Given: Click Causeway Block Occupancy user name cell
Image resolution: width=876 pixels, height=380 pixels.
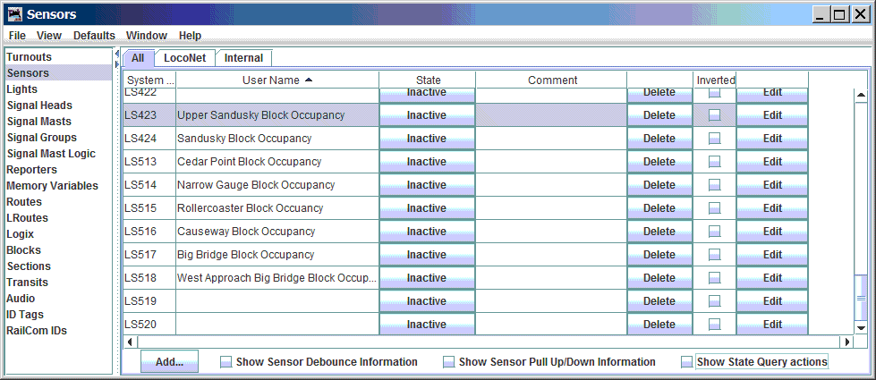Looking at the screenshot, I should coord(277,232).
